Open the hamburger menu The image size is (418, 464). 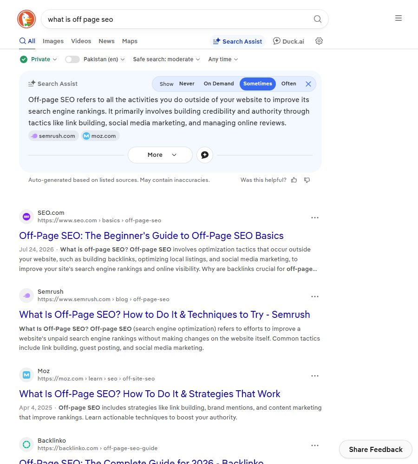(398, 18)
